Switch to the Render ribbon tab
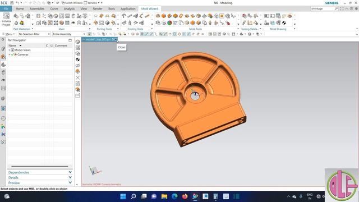Viewport: 359px width, 202px height. tap(98, 9)
